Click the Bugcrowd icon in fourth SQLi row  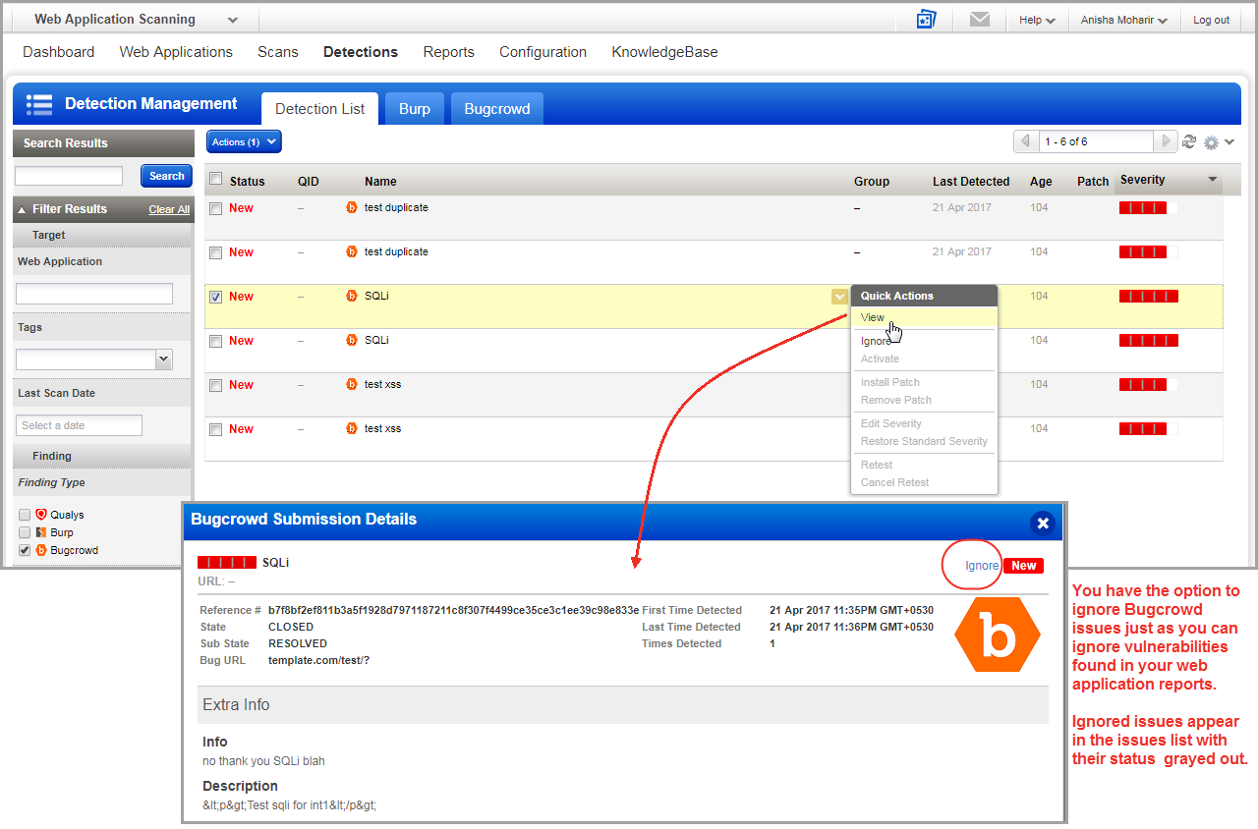(x=352, y=340)
